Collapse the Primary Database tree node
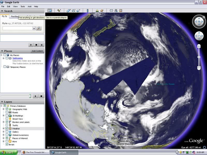207x155 pixels. point(1,106)
